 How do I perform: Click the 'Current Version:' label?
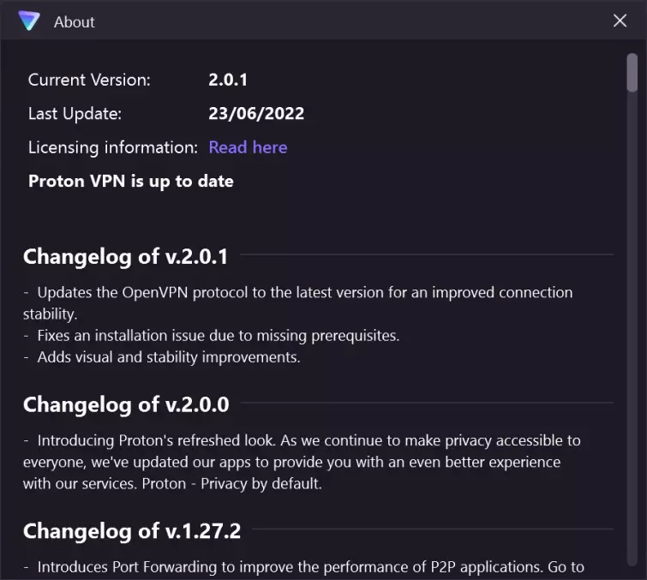tap(89, 80)
